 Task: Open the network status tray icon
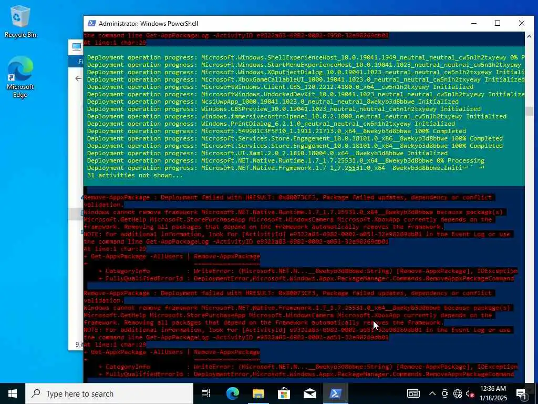[x=458, y=393]
